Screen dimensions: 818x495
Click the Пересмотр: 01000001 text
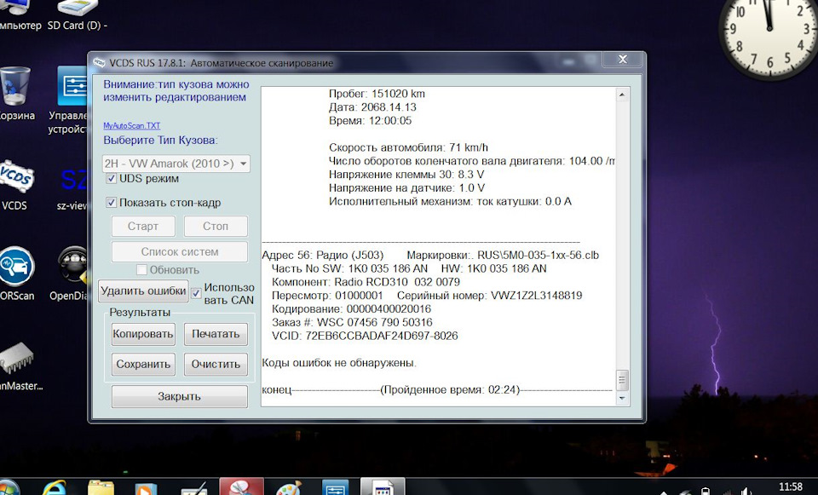point(327,296)
